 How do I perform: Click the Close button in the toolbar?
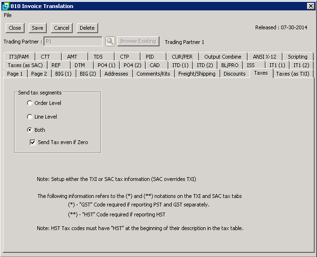coord(15,28)
